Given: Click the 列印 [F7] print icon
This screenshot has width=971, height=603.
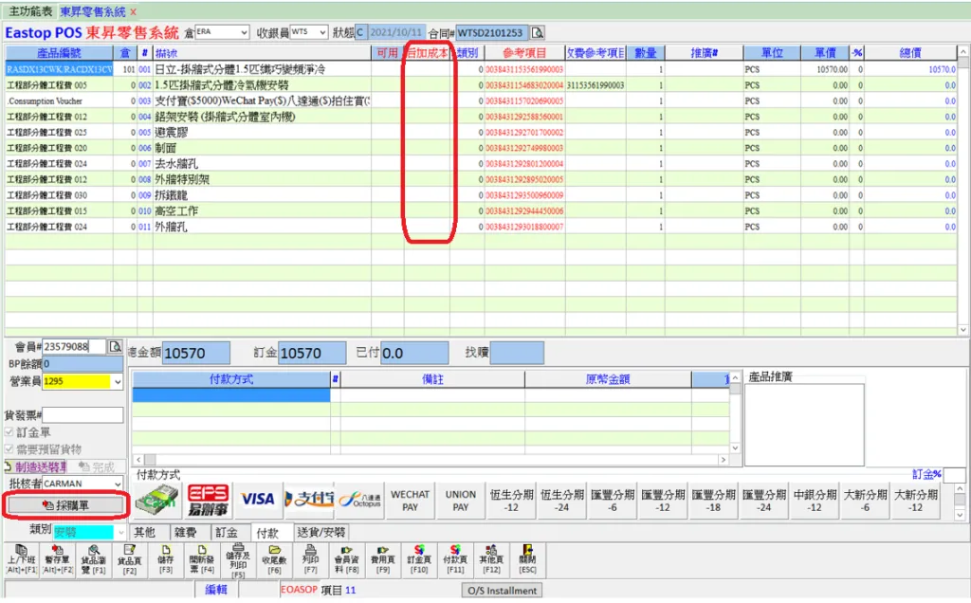Looking at the screenshot, I should tap(310, 558).
